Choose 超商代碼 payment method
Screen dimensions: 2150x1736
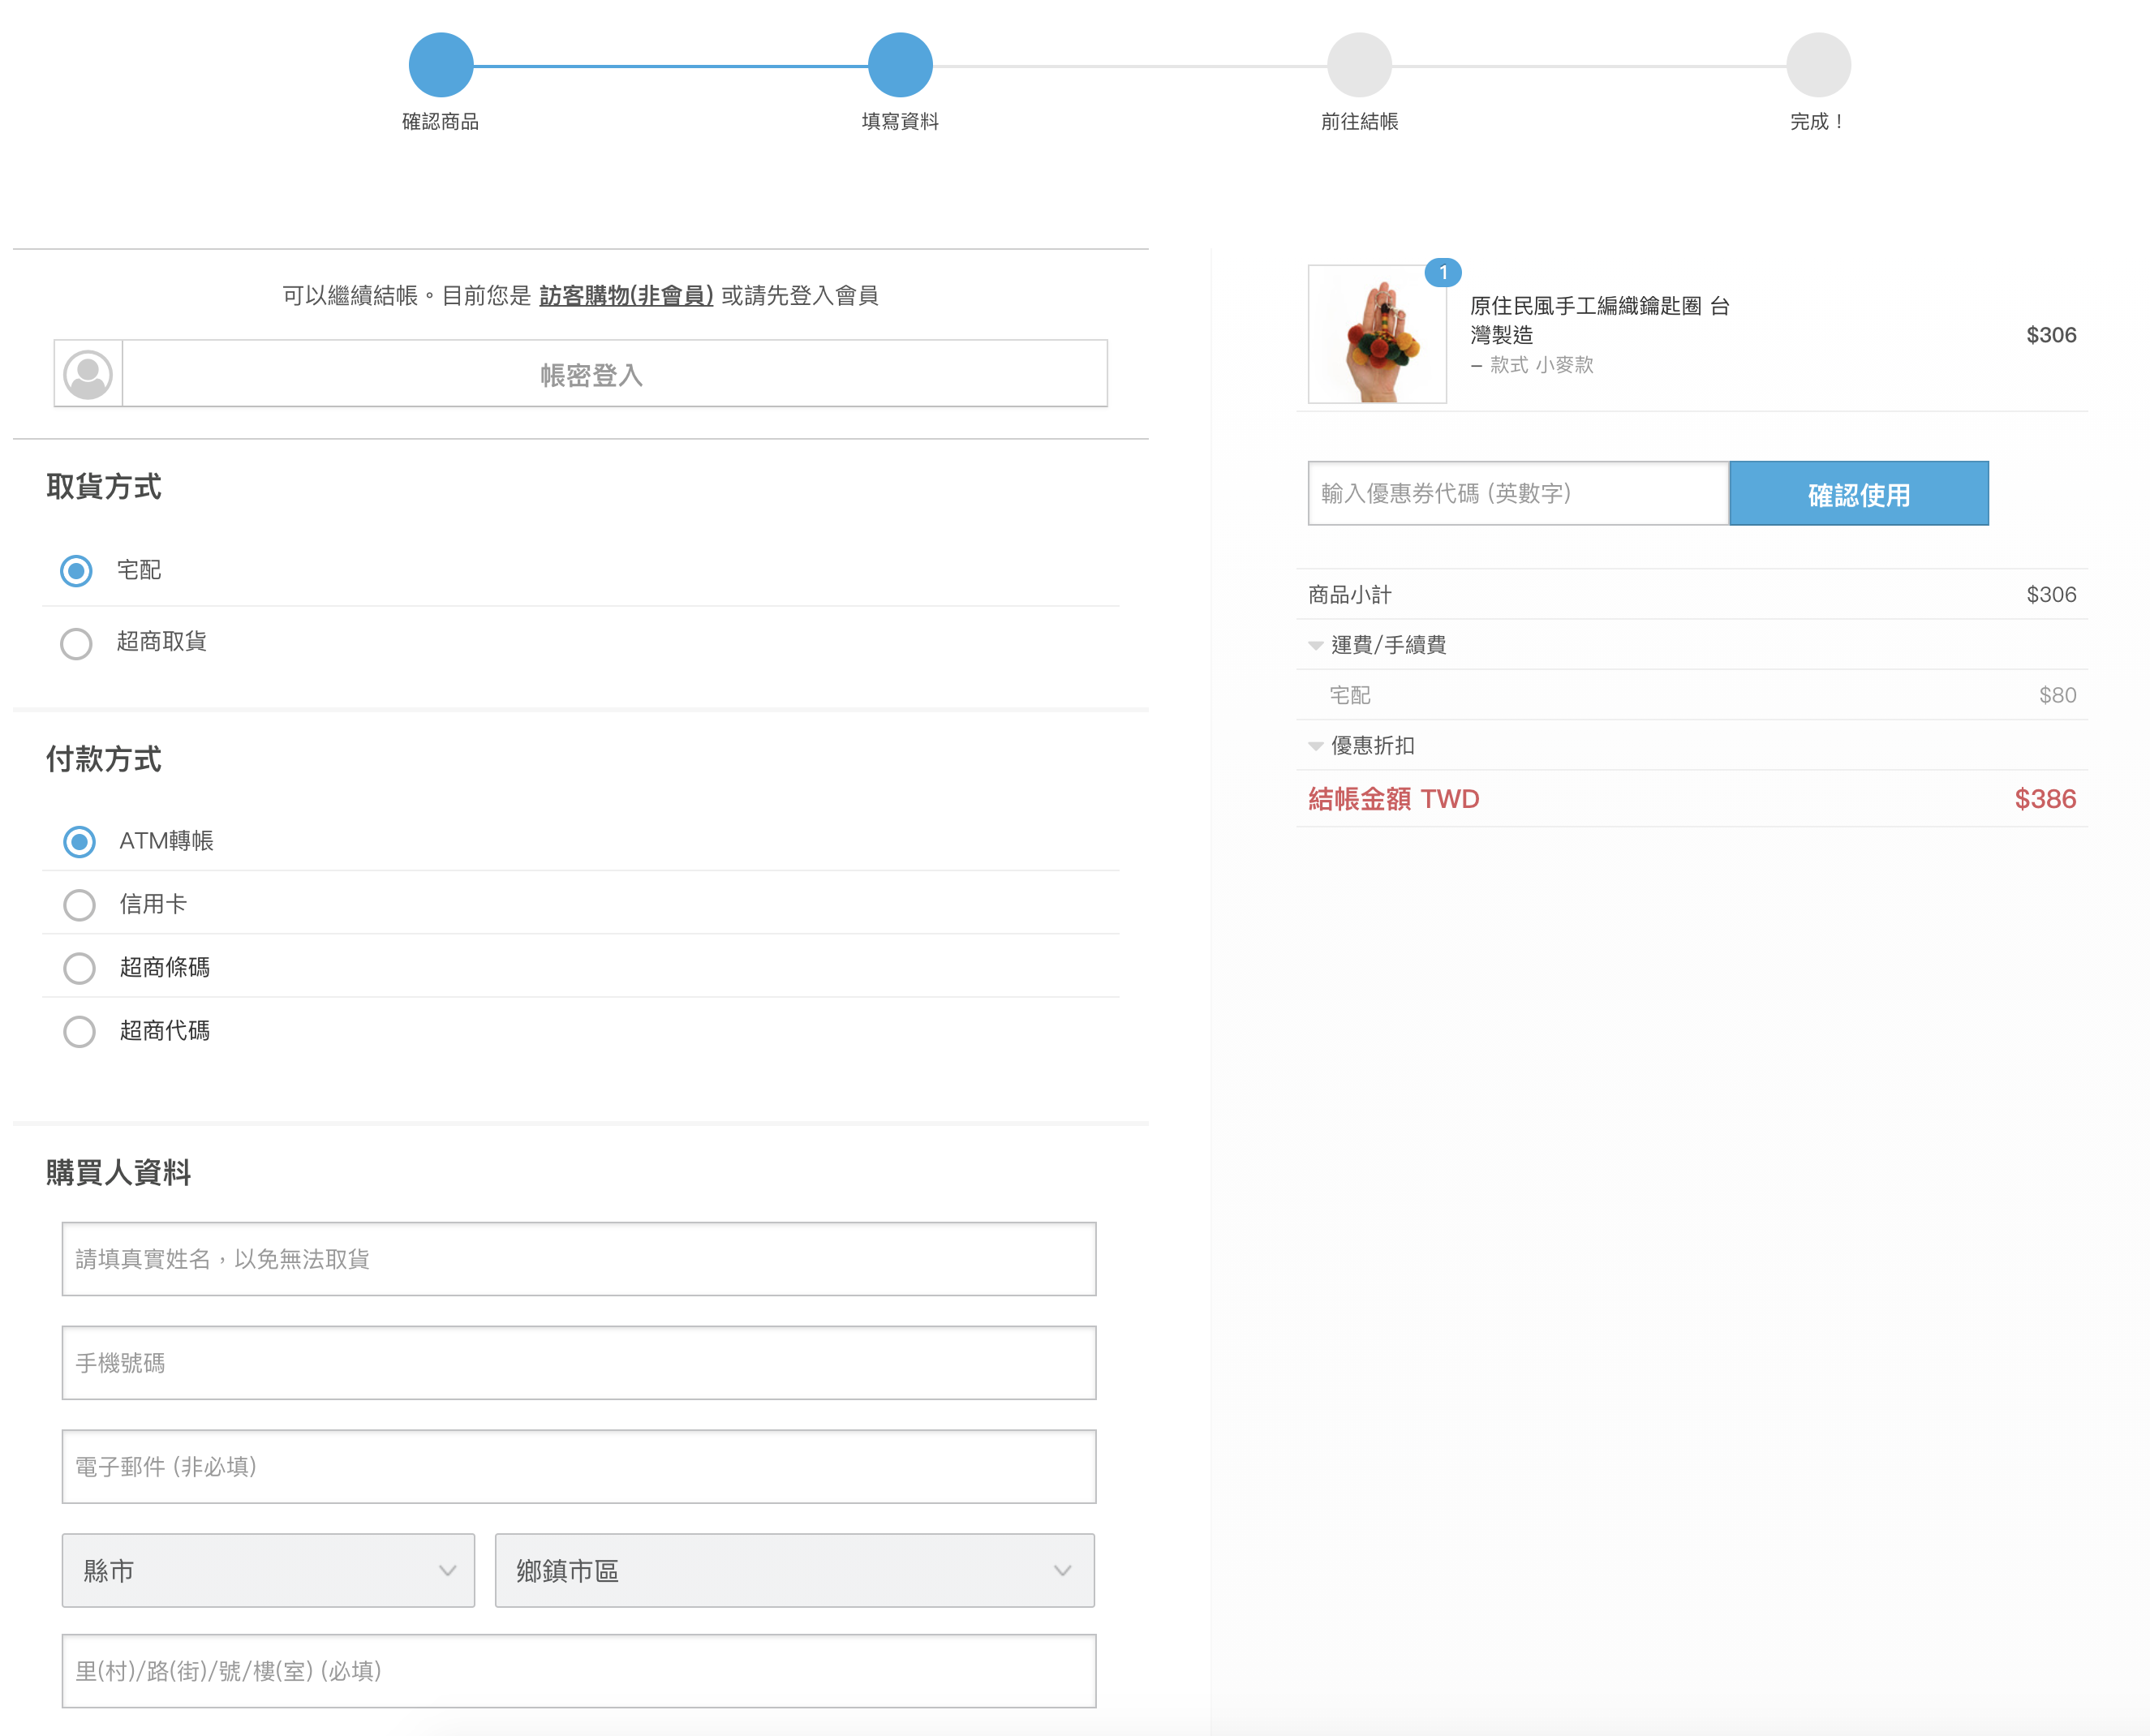[x=79, y=1031]
